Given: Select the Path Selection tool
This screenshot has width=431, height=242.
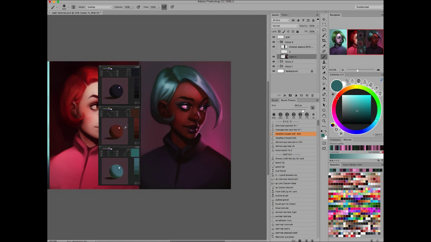Looking at the screenshot, I should coord(324,105).
